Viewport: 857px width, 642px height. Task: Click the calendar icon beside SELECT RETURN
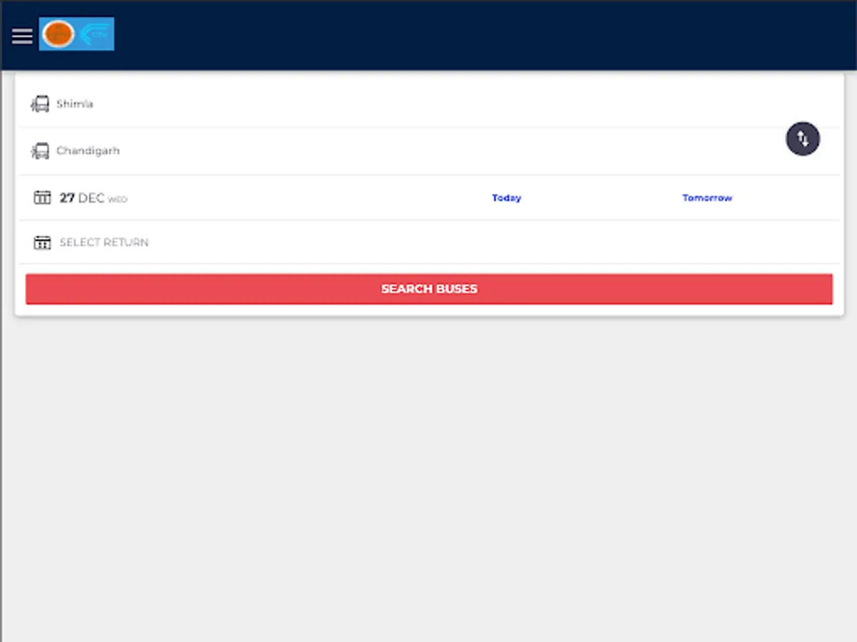click(42, 242)
